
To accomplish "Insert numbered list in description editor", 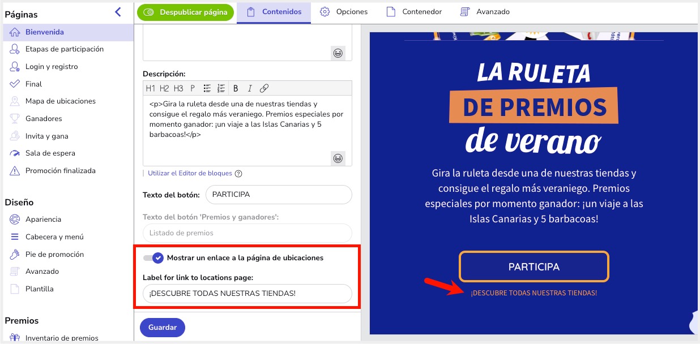I will (x=221, y=88).
